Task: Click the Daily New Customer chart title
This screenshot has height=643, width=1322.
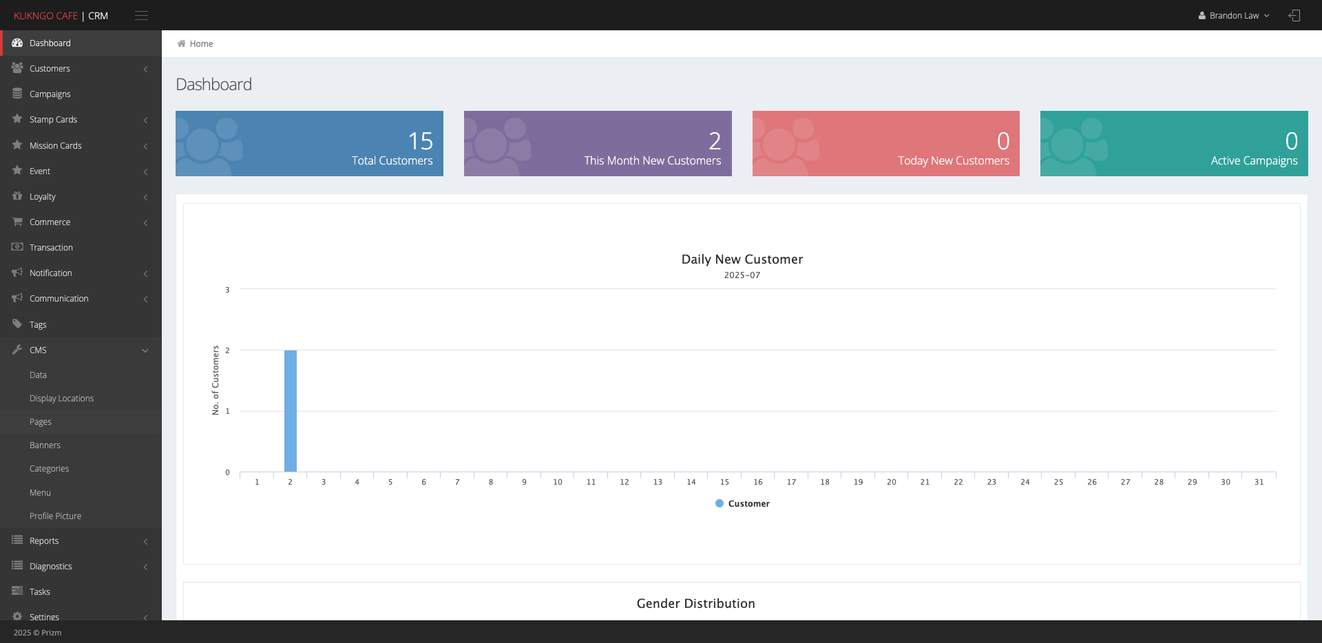Action: 742,259
